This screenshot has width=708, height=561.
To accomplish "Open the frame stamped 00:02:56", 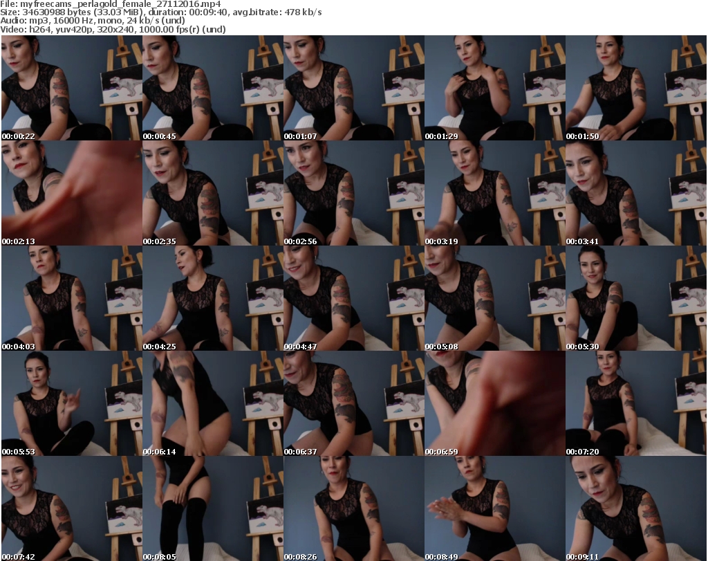I will pos(353,193).
